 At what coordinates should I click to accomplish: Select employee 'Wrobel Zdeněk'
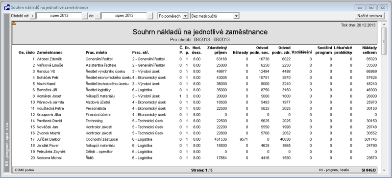point(49,59)
